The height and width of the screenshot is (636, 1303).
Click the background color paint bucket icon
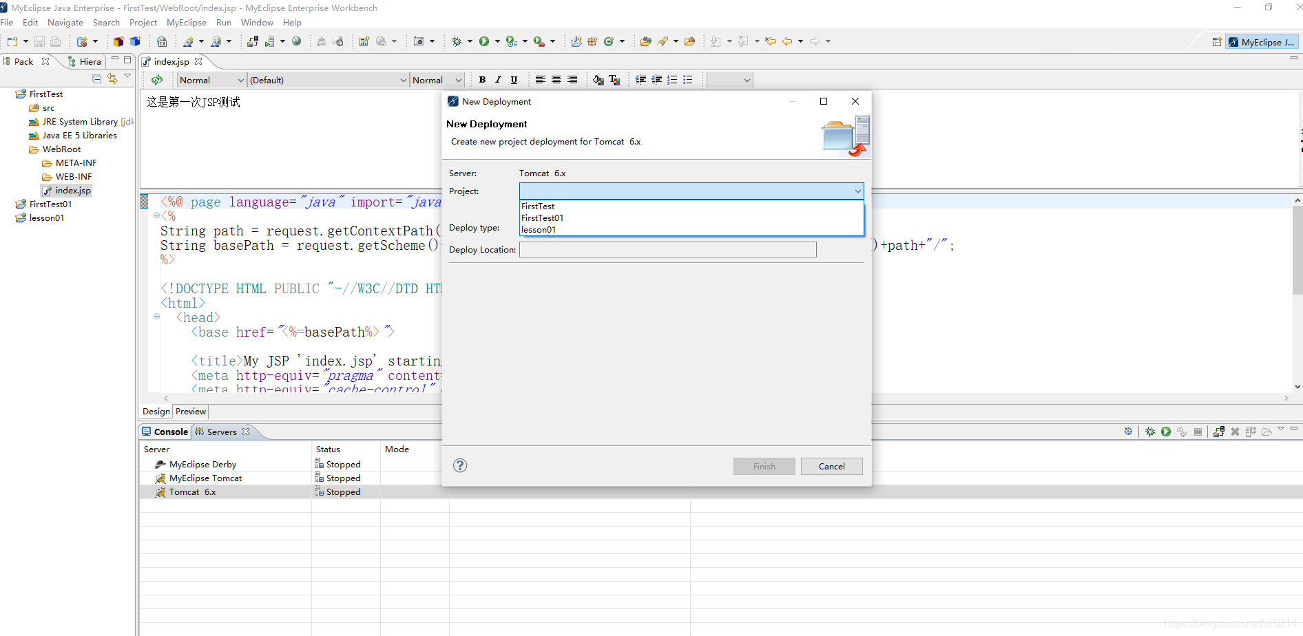(598, 80)
